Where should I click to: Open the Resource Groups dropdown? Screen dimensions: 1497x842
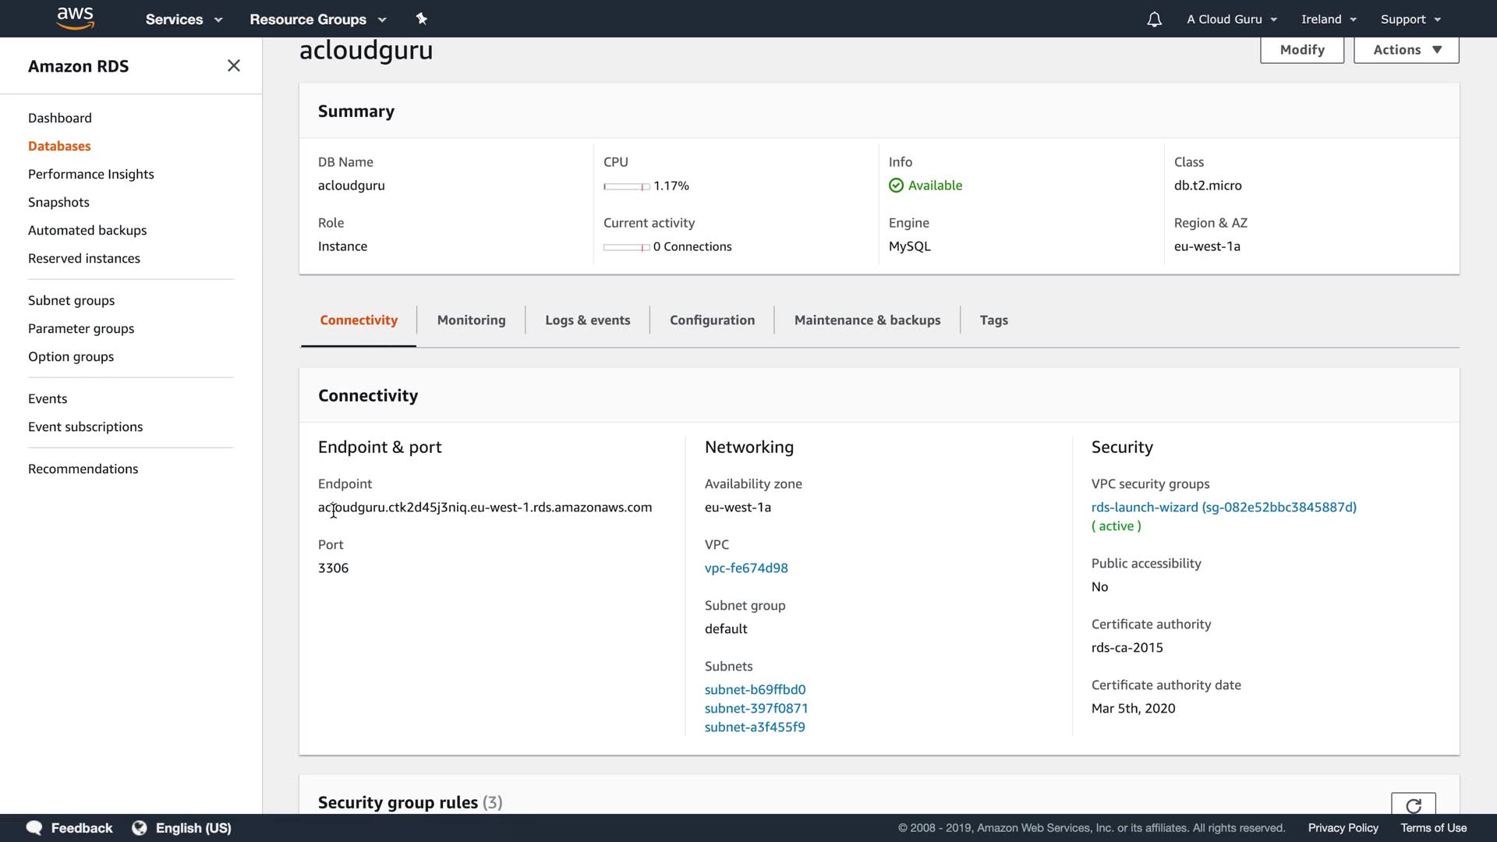coord(317,19)
